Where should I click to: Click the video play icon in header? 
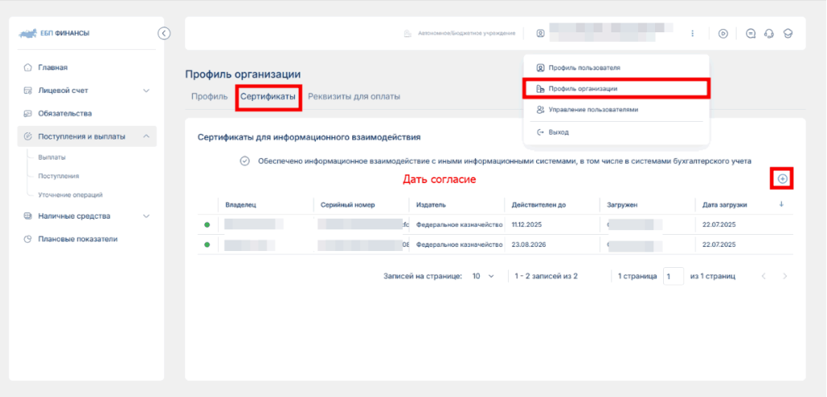point(723,34)
